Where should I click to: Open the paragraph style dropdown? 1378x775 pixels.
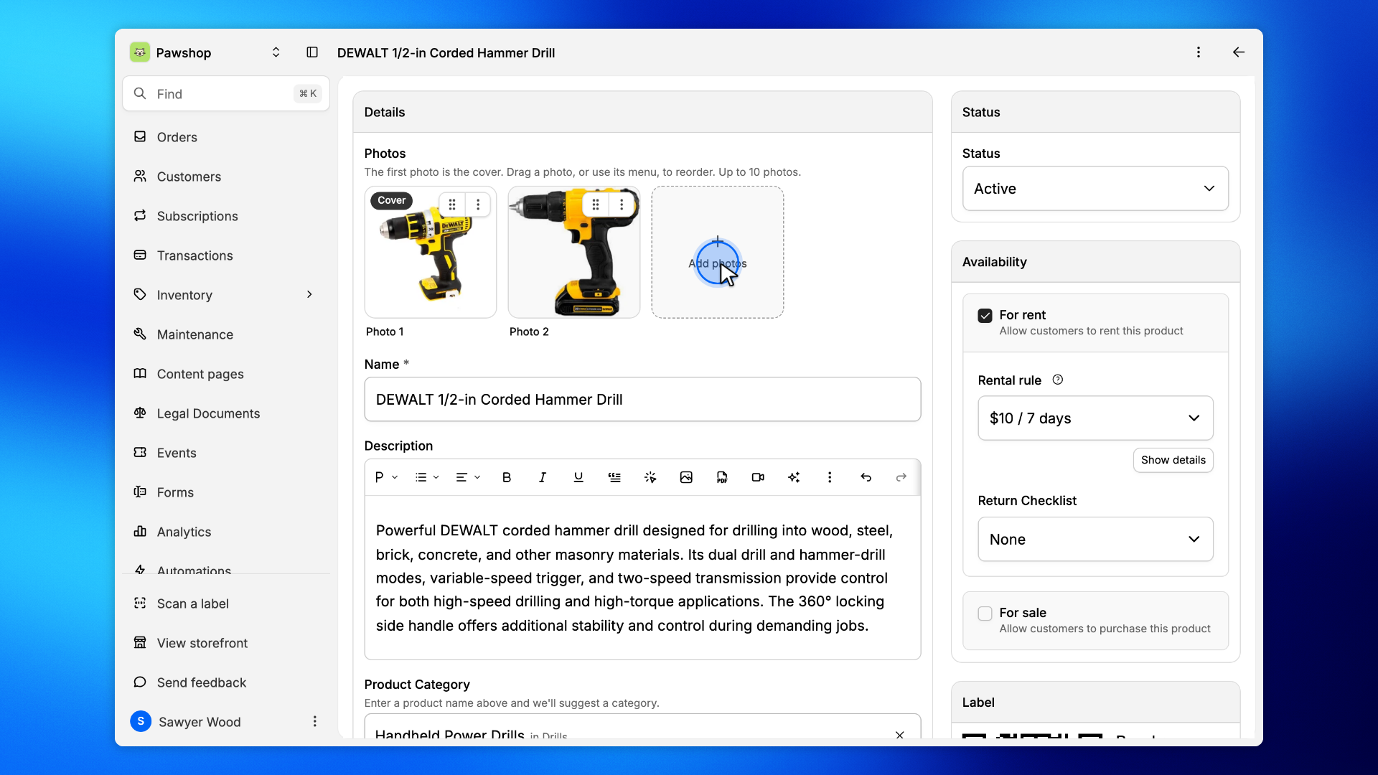click(x=386, y=477)
